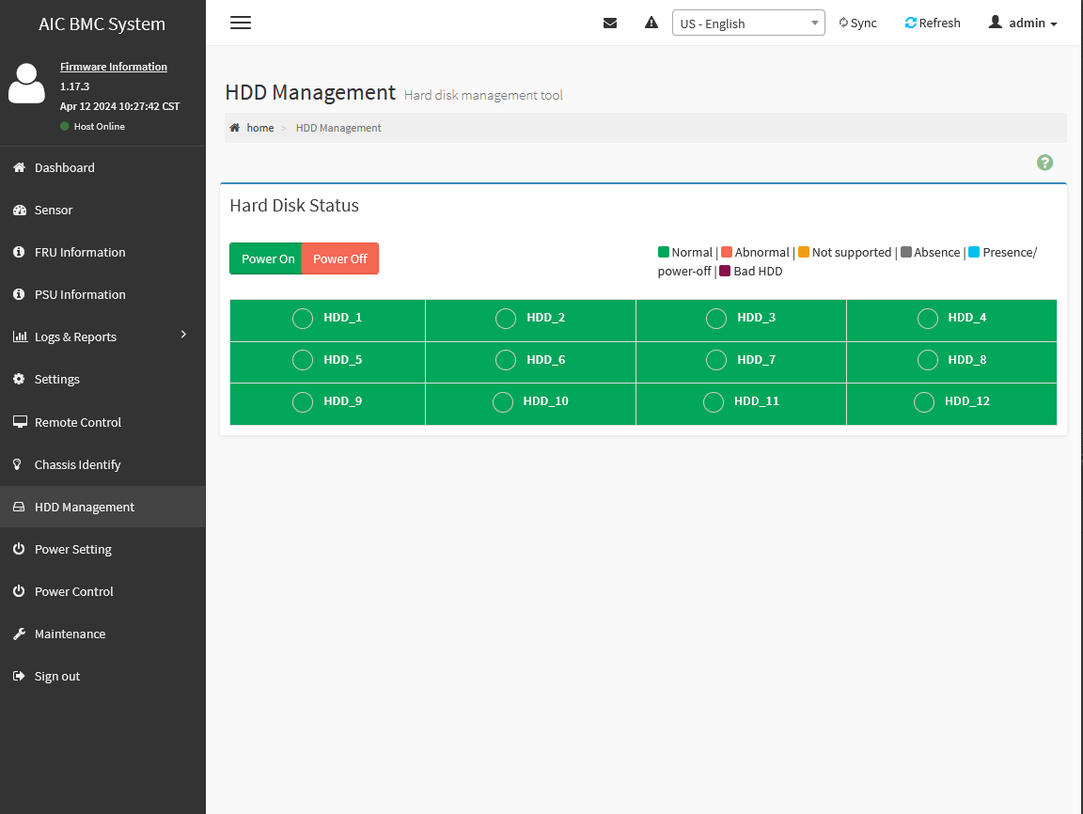Viewport: 1083px width, 814px height.
Task: Open Remote Control menu item
Action: point(102,422)
